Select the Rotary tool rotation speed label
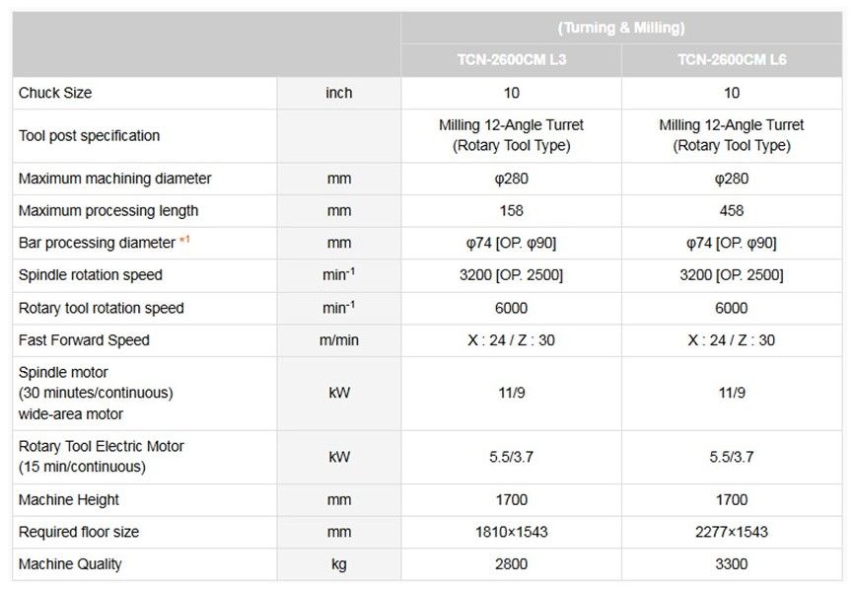 (x=101, y=308)
